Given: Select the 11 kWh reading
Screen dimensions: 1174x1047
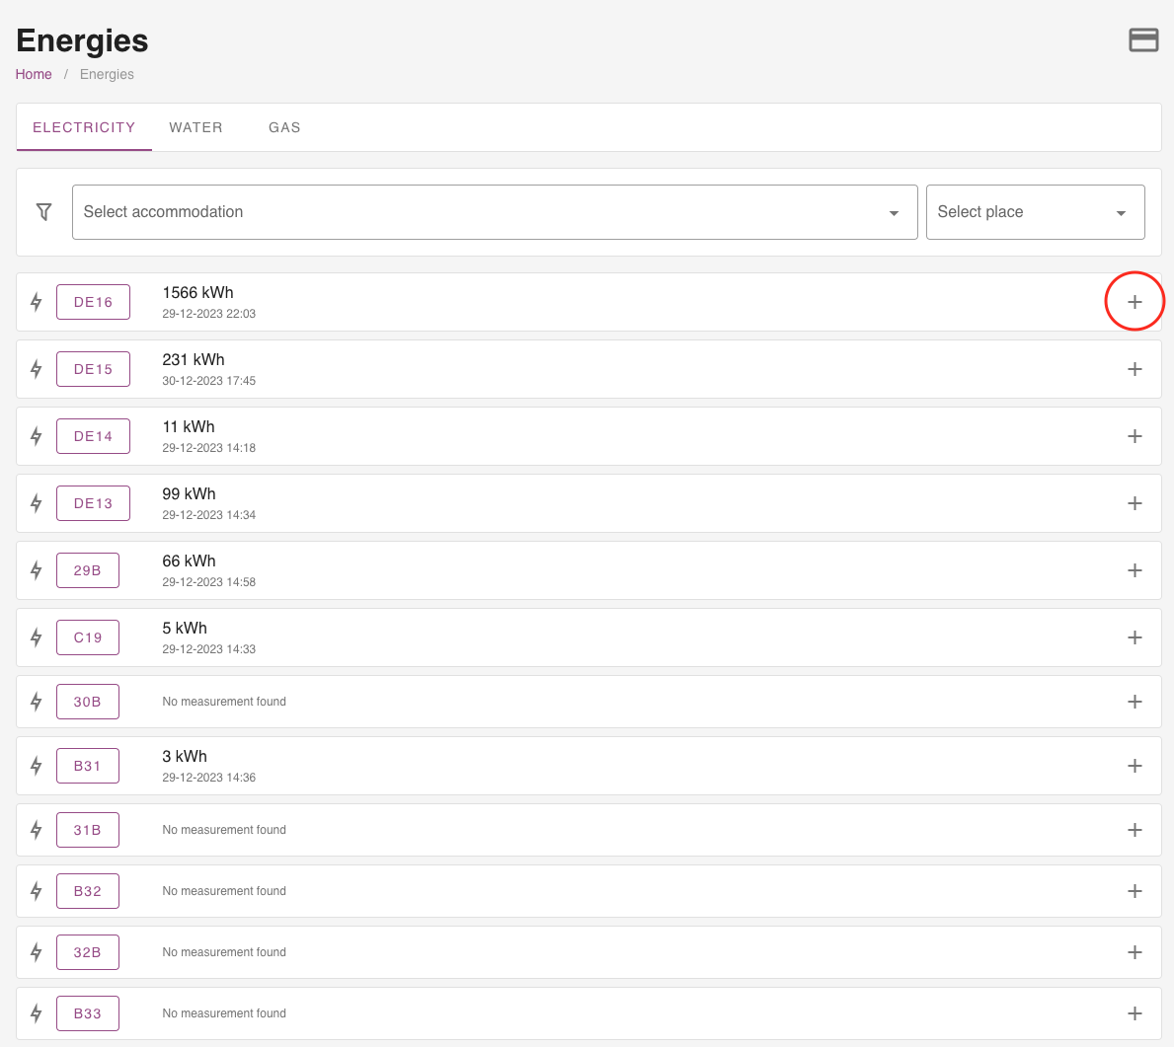Looking at the screenshot, I should coord(189,427).
